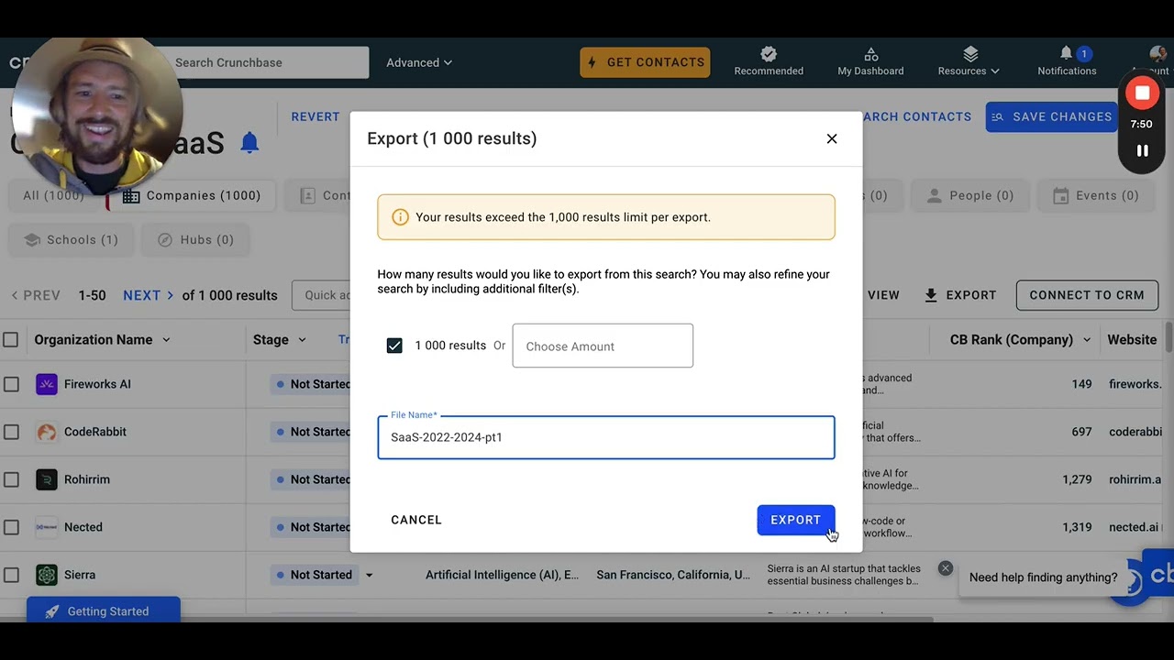Screen dimensions: 1174x660
Task: Click the People tab person icon
Action: (x=935, y=195)
